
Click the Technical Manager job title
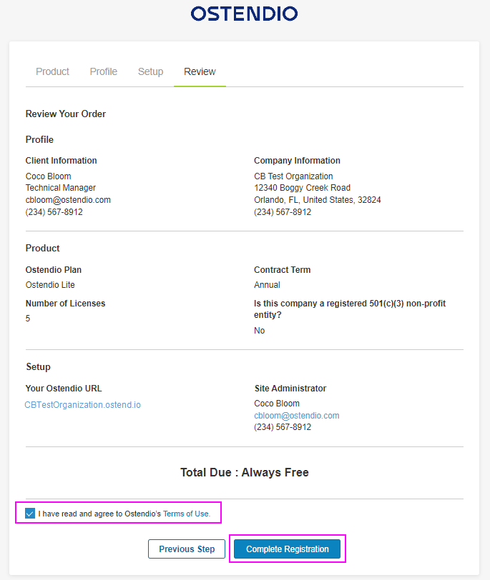[x=61, y=188]
